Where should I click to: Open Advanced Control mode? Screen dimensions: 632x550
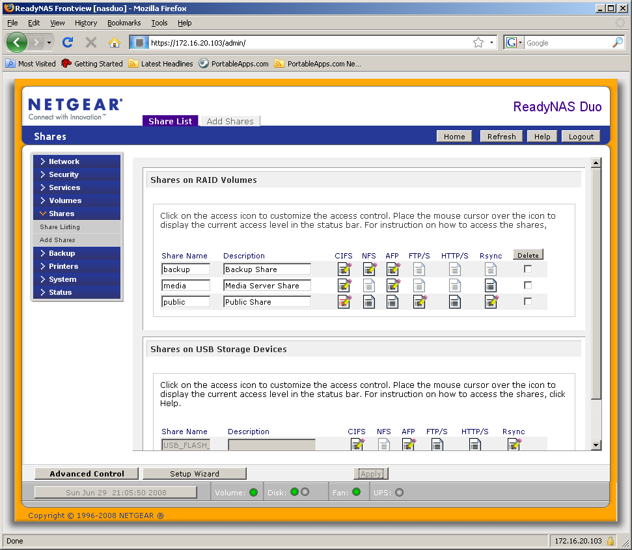point(87,473)
